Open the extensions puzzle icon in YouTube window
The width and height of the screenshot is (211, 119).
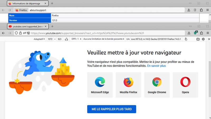202,33
